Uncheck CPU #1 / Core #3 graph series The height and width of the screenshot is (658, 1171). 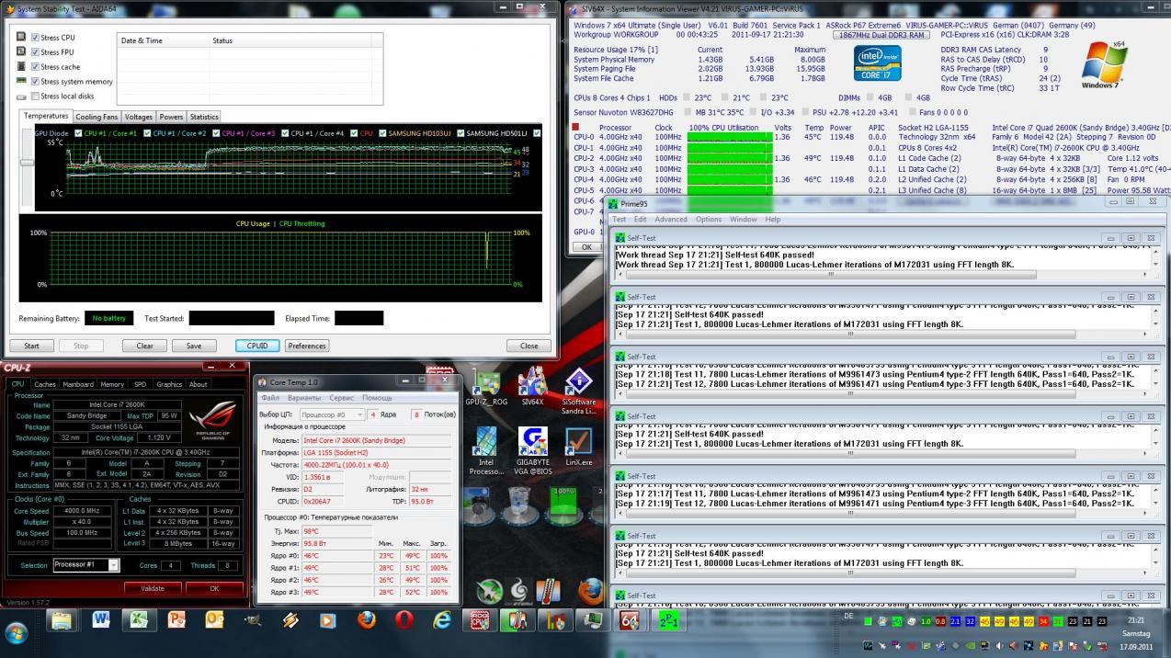pos(217,134)
